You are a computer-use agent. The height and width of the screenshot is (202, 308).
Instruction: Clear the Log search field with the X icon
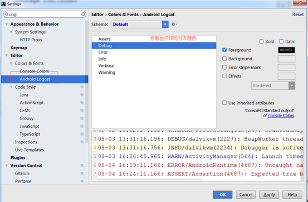tap(84, 14)
